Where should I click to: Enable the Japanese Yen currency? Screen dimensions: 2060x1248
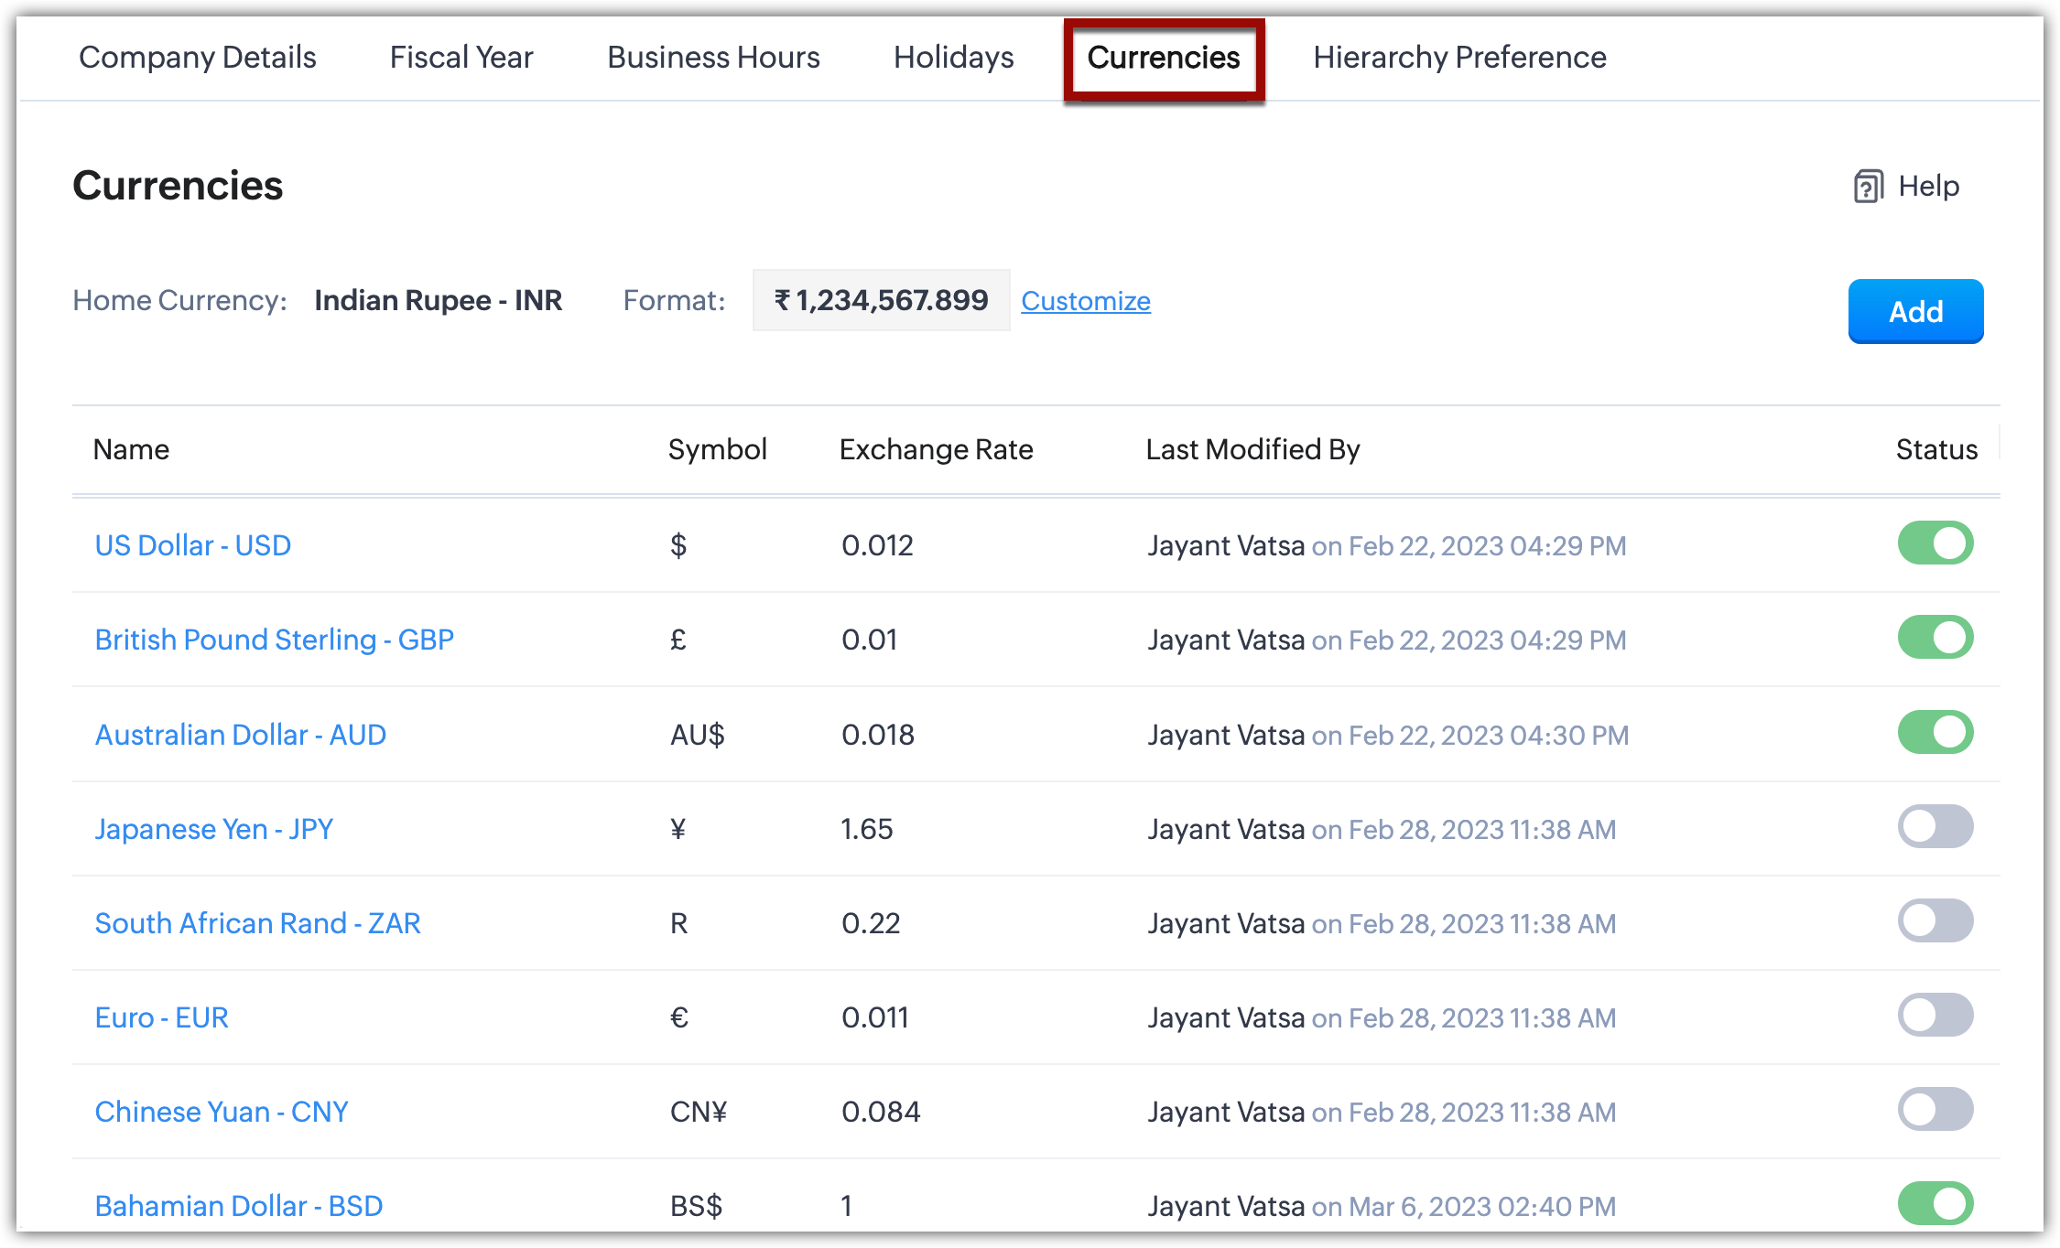point(1935,827)
